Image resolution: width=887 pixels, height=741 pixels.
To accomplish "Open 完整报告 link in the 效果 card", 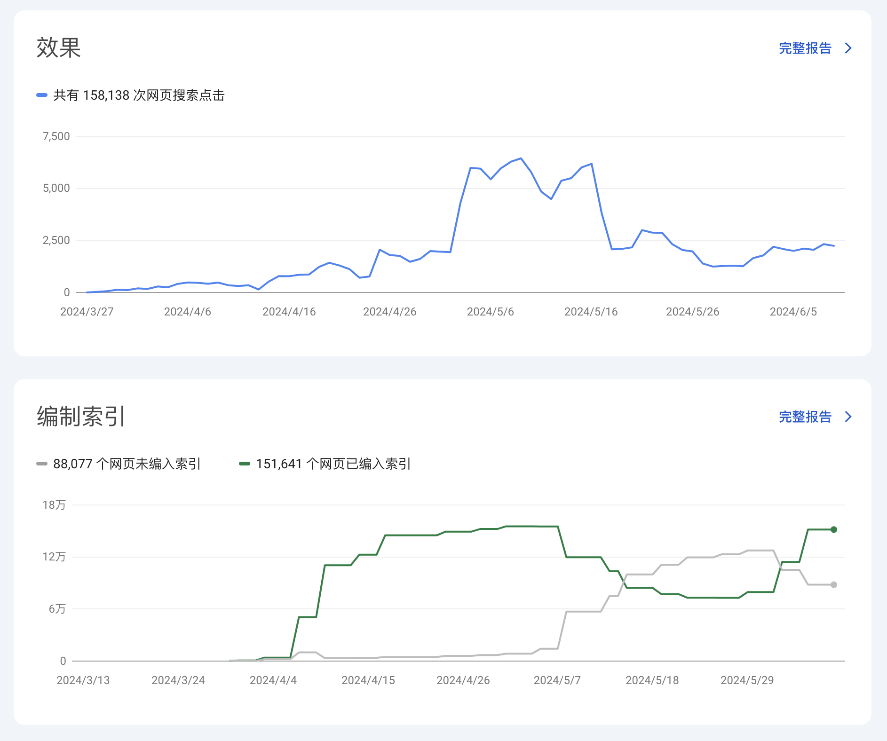I will pyautogui.click(x=805, y=48).
